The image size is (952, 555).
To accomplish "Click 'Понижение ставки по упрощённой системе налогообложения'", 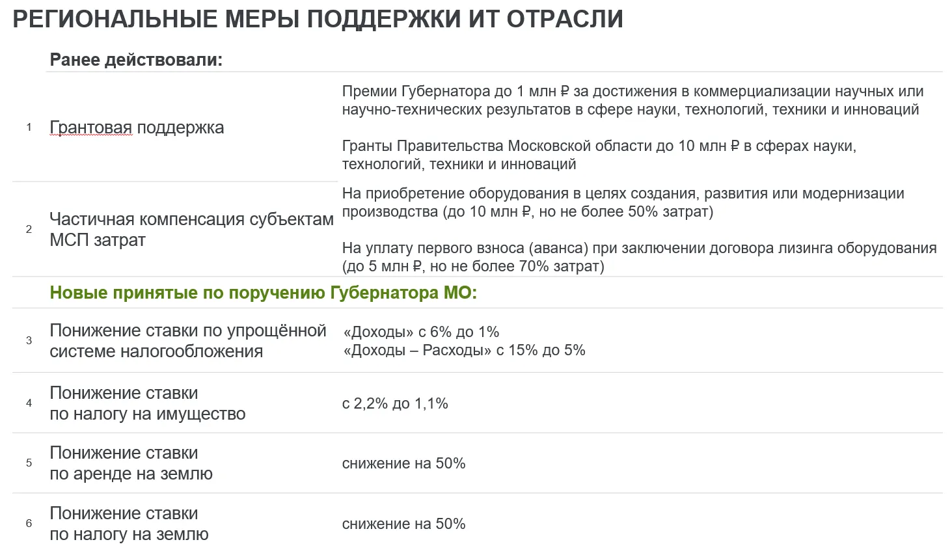I will pyautogui.click(x=188, y=341).
